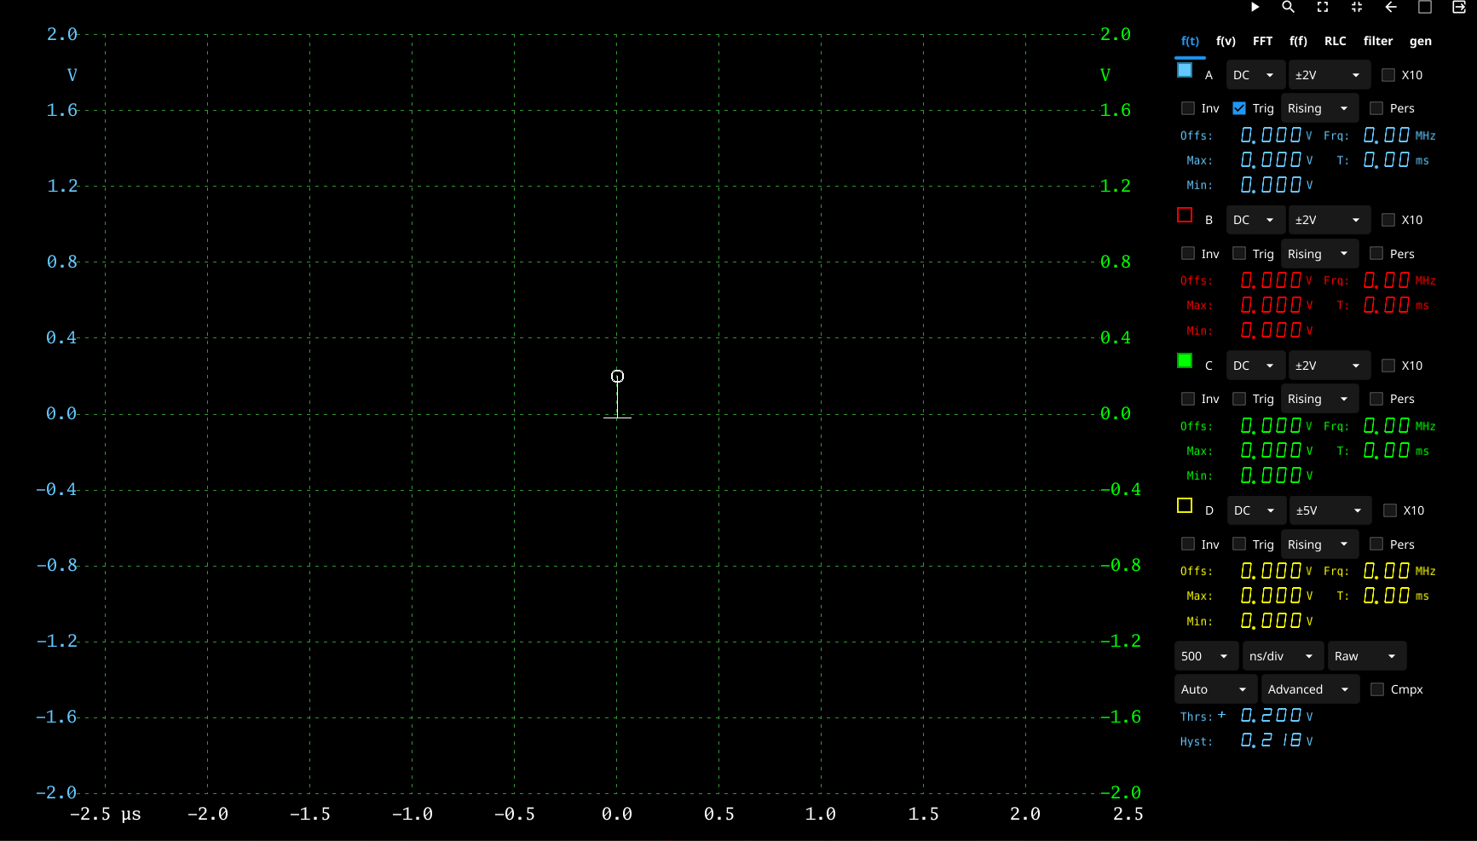Go back with the left arrow icon
This screenshot has width=1477, height=841.
1391,7
